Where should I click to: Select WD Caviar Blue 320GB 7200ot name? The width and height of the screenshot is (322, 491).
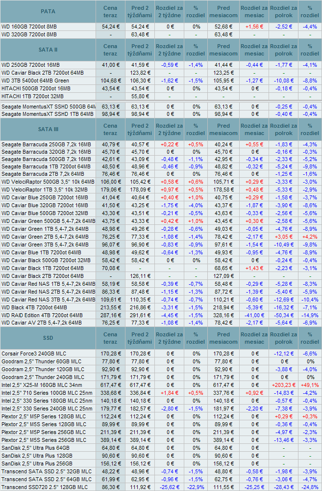45,205
